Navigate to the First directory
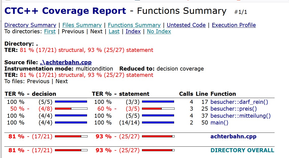Screen dimensions: 289x158 50,31
